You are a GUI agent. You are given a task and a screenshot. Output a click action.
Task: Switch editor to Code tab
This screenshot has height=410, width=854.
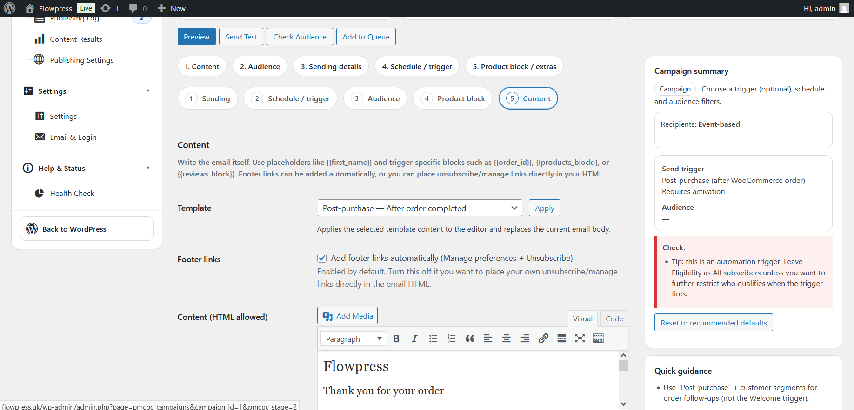point(614,319)
